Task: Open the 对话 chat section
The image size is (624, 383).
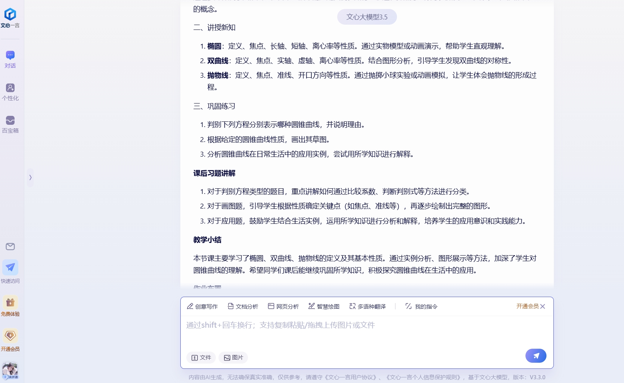Action: pos(10,60)
